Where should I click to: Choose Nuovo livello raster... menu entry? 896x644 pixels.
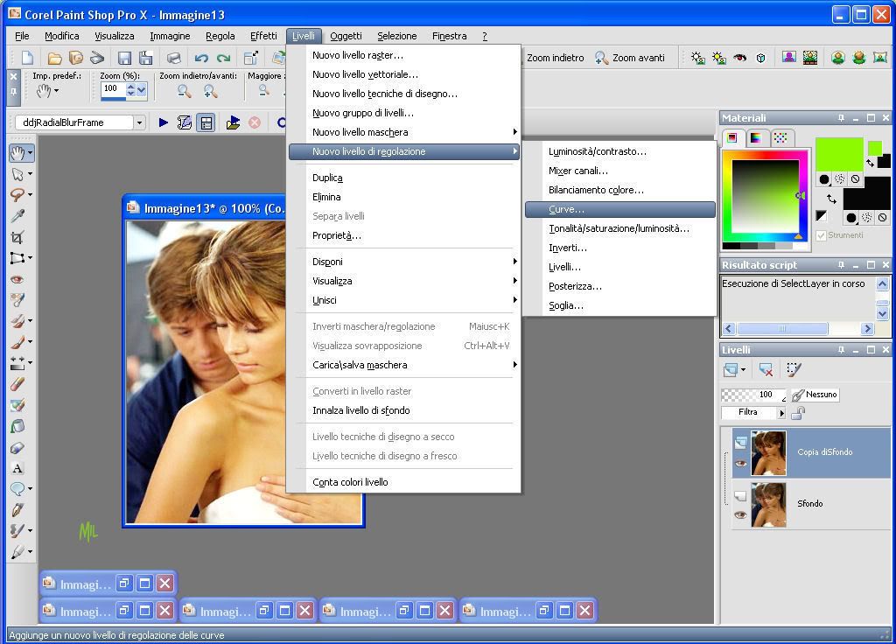[x=404, y=55]
